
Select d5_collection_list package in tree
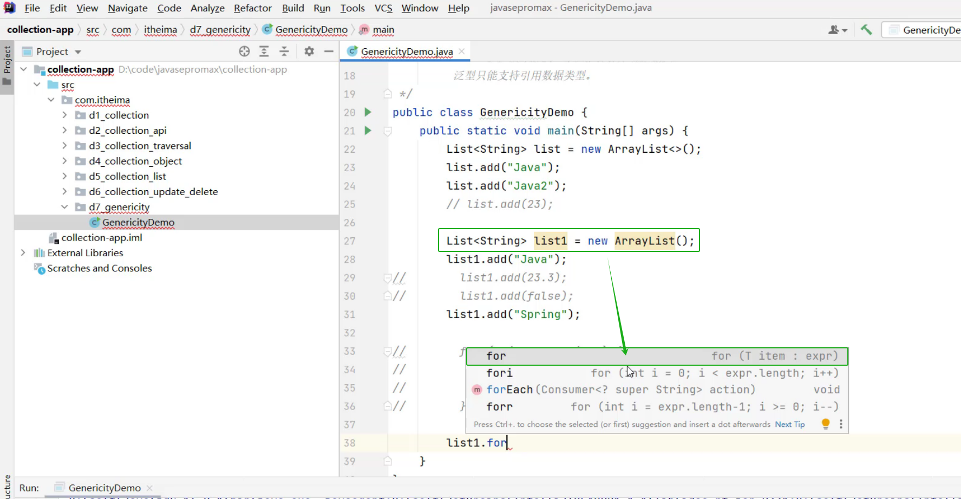(x=127, y=176)
